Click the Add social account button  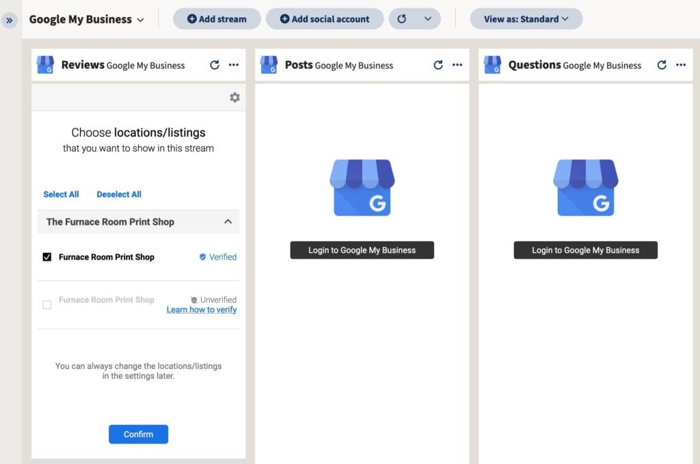325,18
